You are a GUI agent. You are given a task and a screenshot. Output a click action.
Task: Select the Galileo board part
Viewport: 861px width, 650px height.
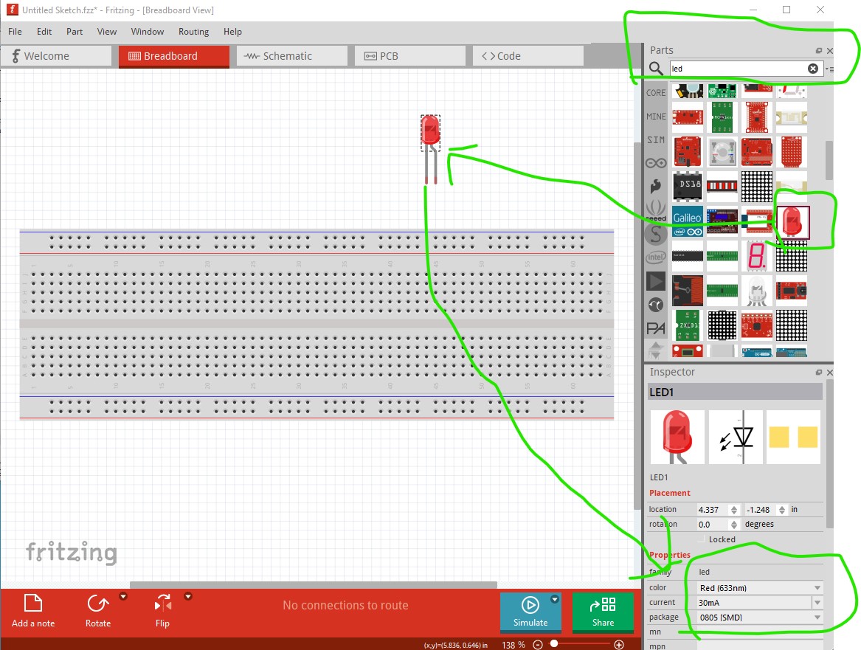tap(688, 222)
